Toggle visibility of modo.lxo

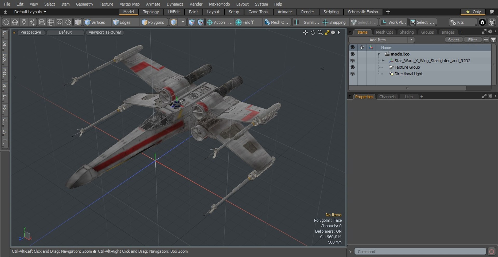(352, 54)
